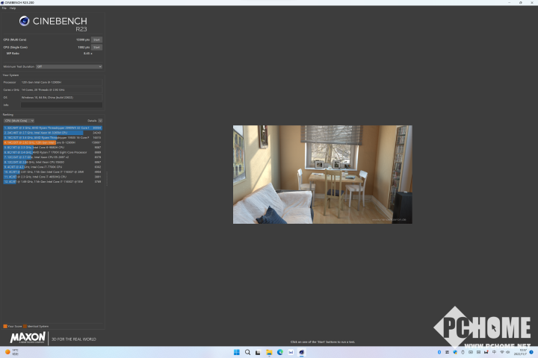
Task: Open the File menu
Action: 4,8
